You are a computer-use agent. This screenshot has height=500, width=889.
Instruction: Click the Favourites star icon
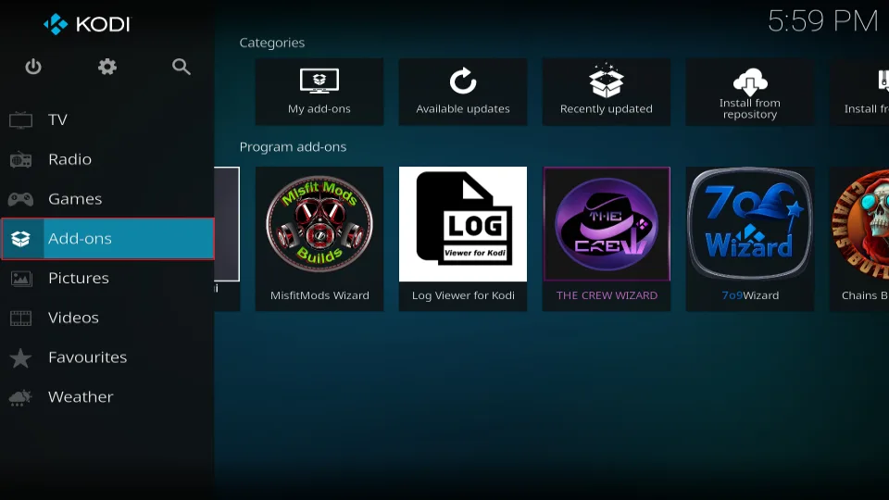click(21, 357)
